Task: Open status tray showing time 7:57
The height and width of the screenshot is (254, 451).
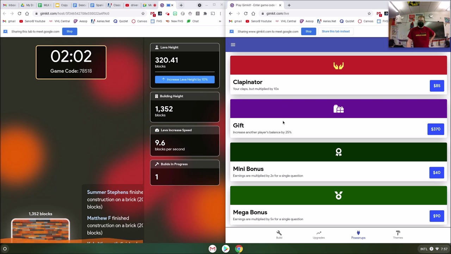Action: coord(434,249)
